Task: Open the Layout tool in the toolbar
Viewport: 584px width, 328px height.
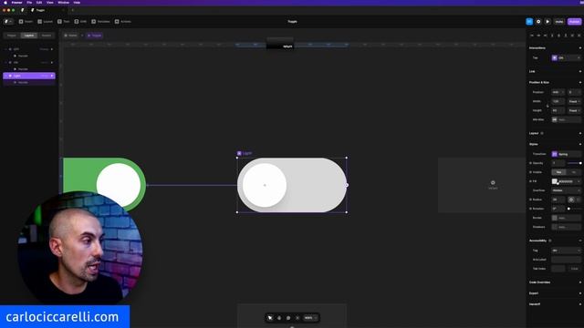Action: [45, 22]
